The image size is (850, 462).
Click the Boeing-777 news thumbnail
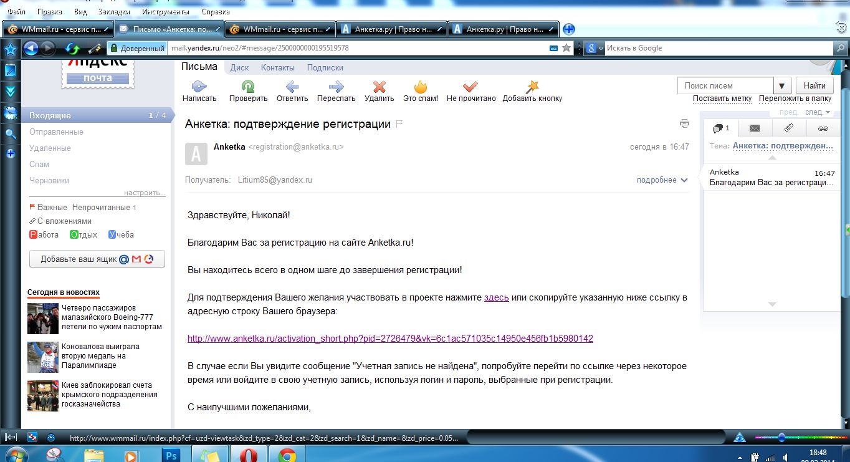43,319
